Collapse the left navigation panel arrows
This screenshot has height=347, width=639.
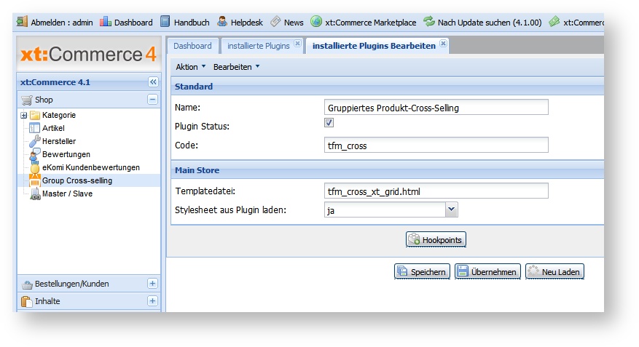[x=153, y=82]
